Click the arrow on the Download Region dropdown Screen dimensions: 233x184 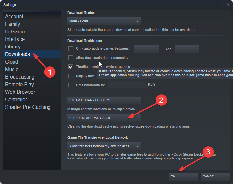point(138,21)
